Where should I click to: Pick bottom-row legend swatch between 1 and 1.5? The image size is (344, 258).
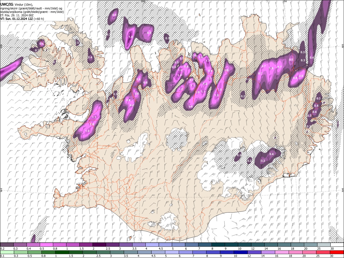point(62,252)
